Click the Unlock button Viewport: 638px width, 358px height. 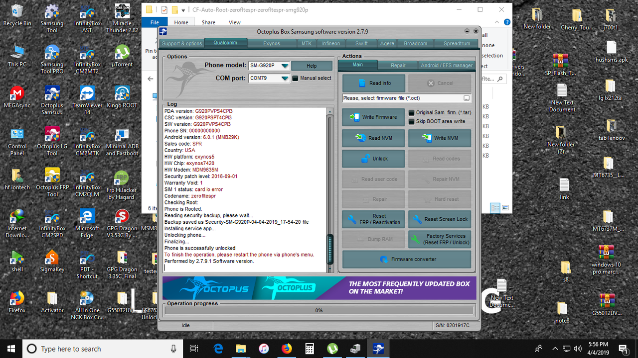pyautogui.click(x=373, y=159)
